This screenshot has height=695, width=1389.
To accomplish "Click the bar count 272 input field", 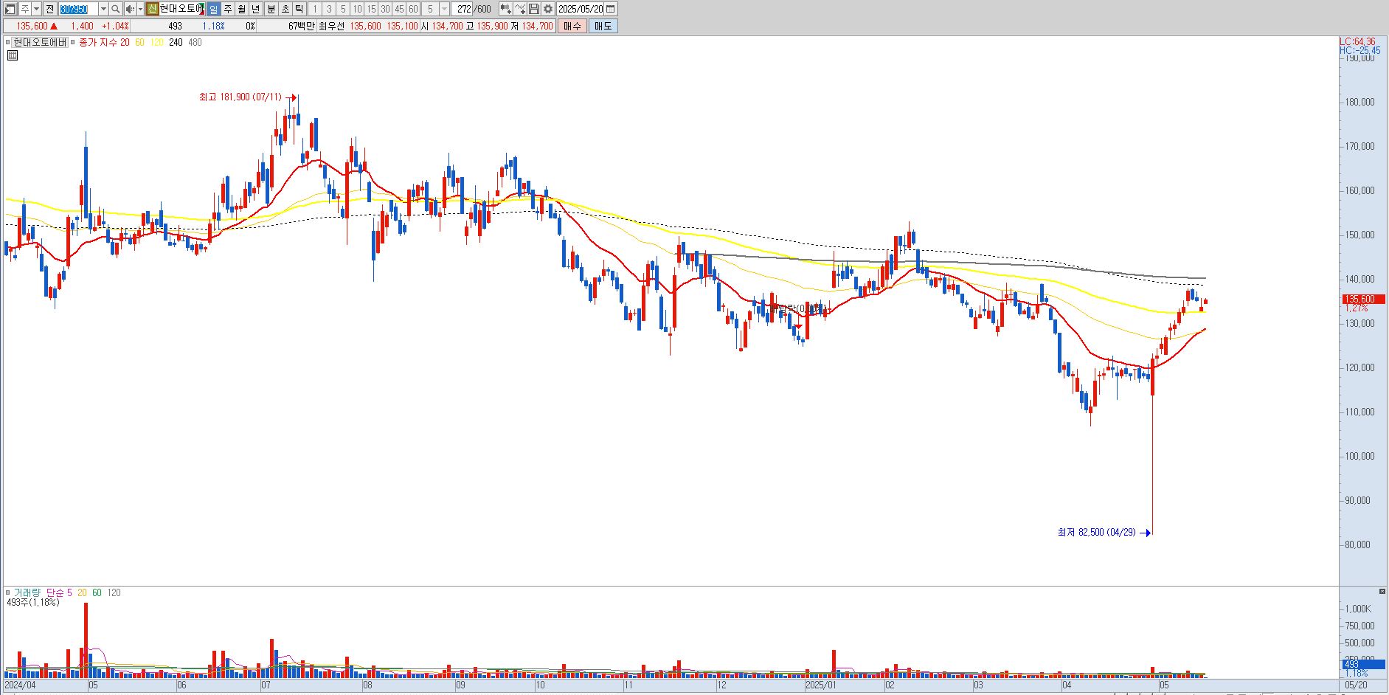I will click(x=462, y=9).
